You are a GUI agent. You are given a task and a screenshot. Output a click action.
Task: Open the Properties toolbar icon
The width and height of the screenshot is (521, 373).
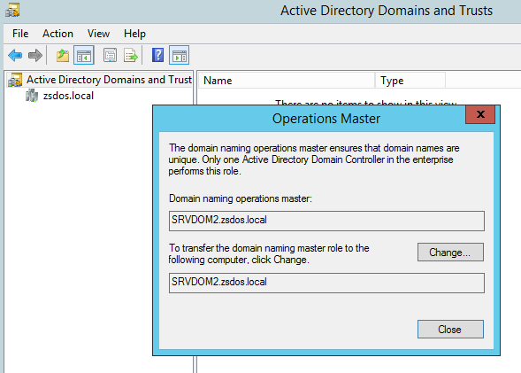point(110,55)
